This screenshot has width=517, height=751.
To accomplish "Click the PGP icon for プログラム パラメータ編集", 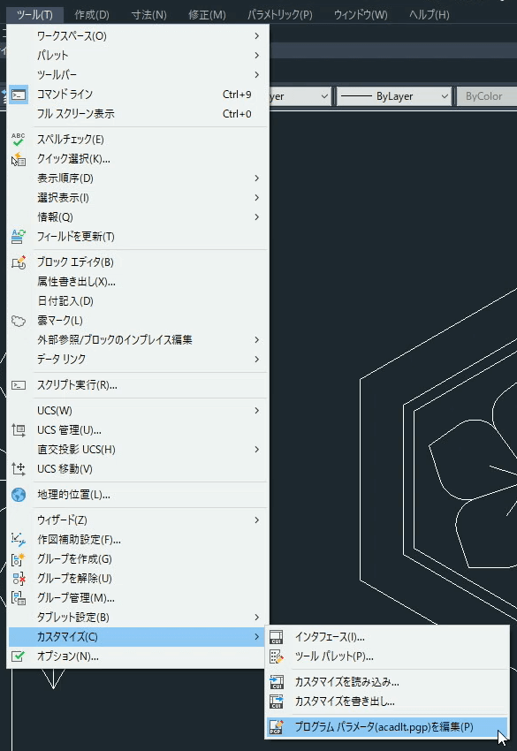I will click(276, 727).
